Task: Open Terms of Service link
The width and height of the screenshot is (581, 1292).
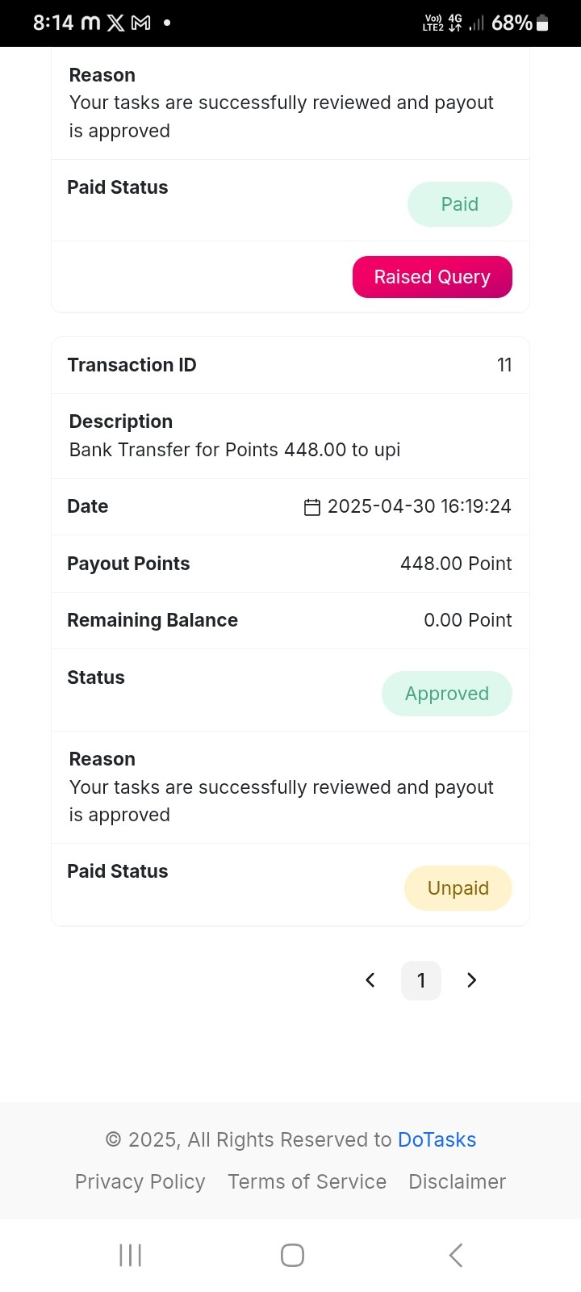Action: [x=307, y=1181]
